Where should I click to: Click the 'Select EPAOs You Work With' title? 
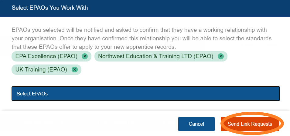click(x=50, y=8)
